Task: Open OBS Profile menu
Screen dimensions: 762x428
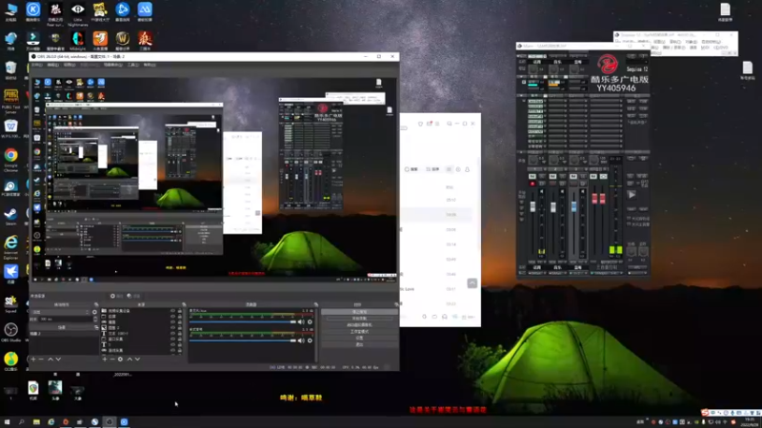Action: pyautogui.click(x=90, y=65)
